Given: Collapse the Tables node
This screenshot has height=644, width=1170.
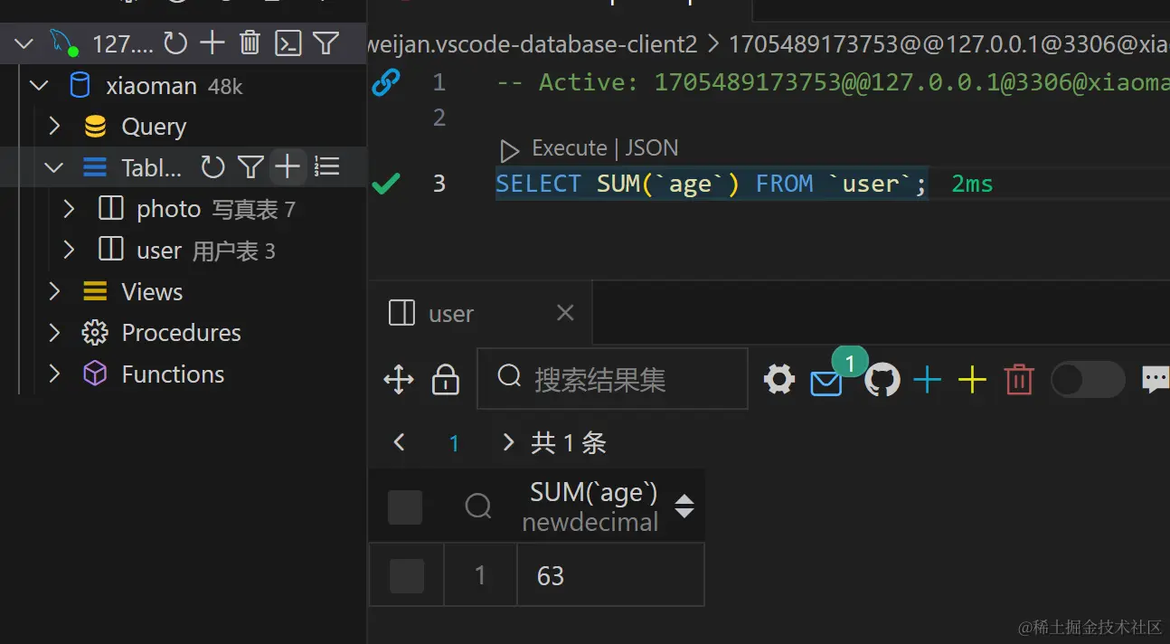Looking at the screenshot, I should 54,167.
